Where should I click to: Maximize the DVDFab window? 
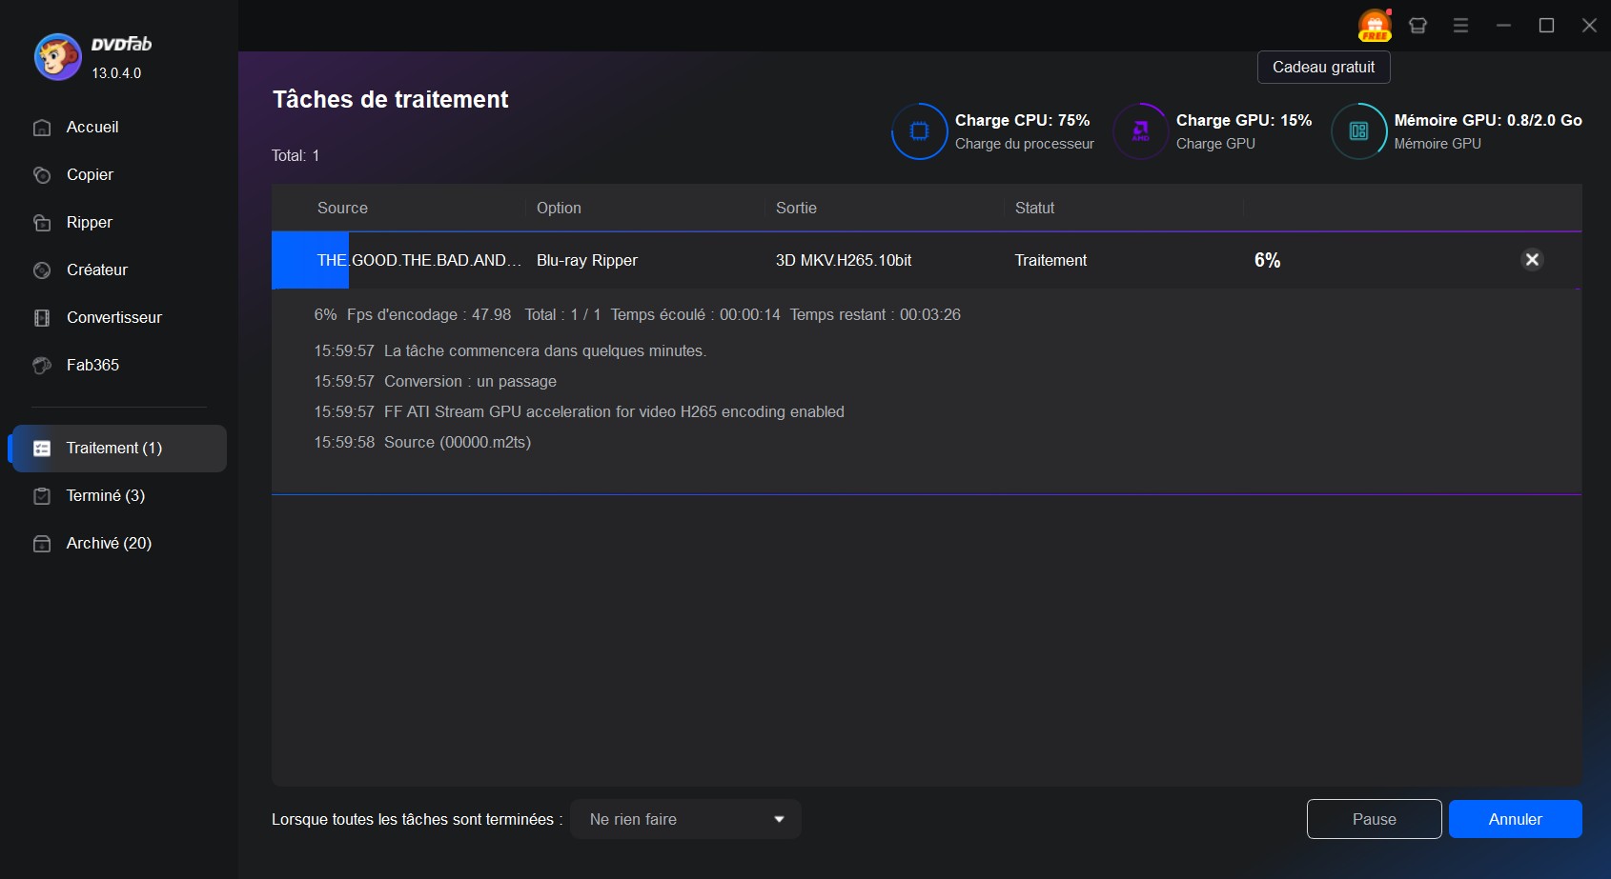[x=1546, y=26]
